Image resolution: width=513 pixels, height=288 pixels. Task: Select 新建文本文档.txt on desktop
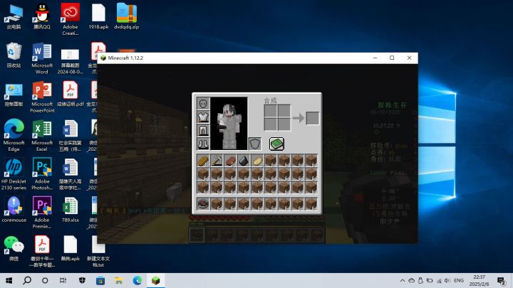click(98, 252)
